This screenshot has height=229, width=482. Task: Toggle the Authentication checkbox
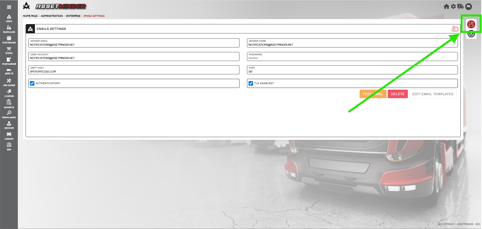click(x=32, y=83)
